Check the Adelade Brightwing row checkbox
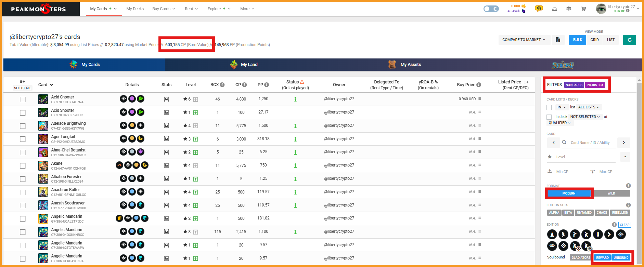 pyautogui.click(x=23, y=126)
